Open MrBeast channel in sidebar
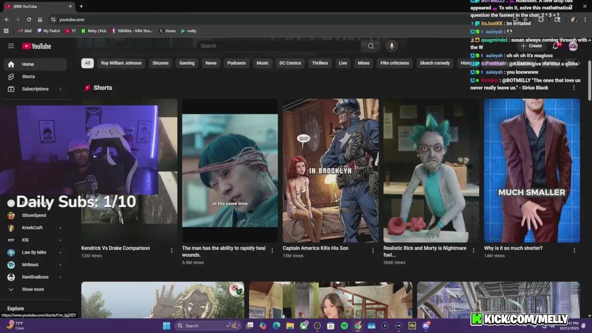This screenshot has width=592, height=333. 35,265
